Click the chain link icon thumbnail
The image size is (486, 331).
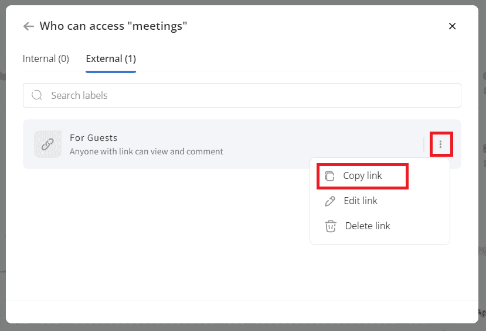pyautogui.click(x=47, y=144)
